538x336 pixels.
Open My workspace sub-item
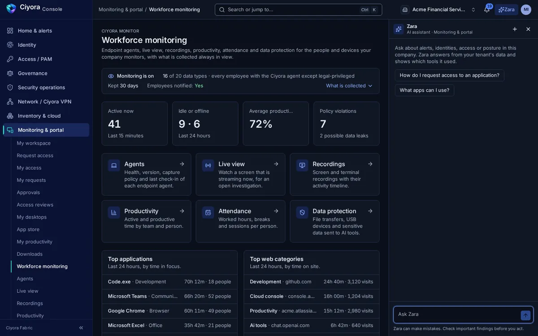click(x=50, y=143)
